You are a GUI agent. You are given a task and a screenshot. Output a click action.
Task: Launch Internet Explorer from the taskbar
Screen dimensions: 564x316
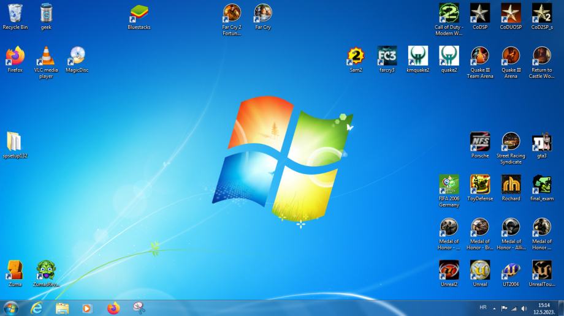tap(36, 309)
